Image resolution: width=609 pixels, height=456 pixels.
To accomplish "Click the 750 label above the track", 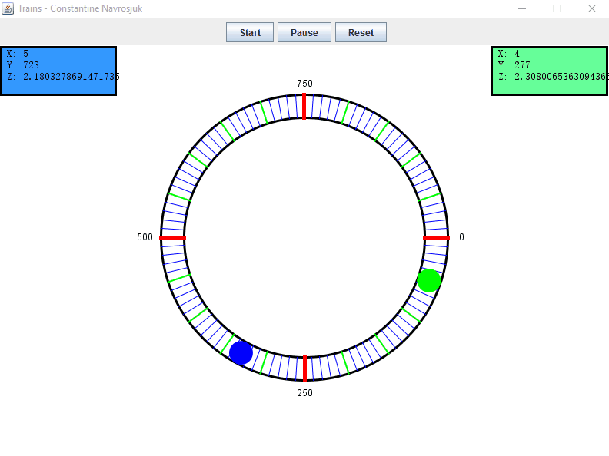I will coord(304,84).
